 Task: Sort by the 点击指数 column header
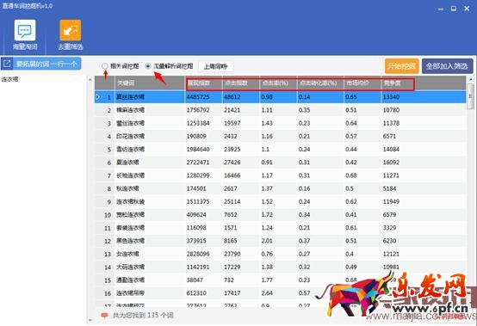[x=241, y=83]
